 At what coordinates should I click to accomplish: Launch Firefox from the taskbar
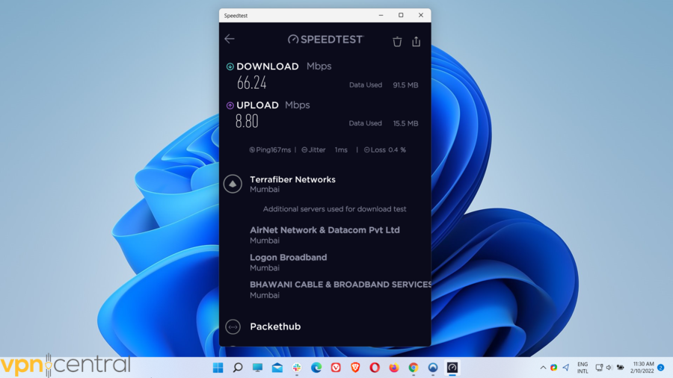(x=393, y=368)
